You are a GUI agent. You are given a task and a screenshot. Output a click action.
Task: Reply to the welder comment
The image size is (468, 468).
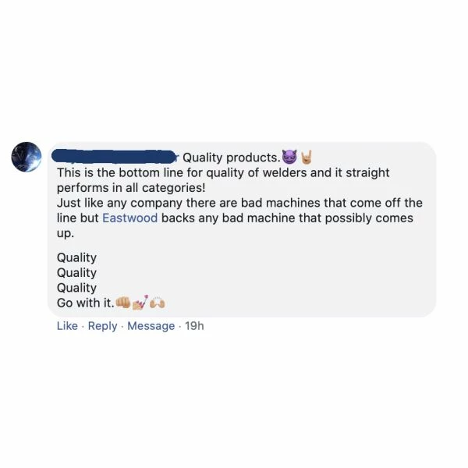point(102,326)
